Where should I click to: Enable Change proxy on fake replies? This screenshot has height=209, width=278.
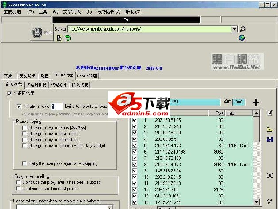click(x=24, y=134)
